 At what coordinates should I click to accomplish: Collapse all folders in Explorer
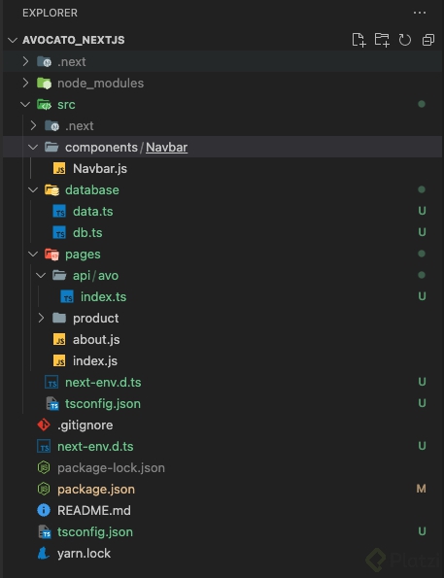coord(427,40)
